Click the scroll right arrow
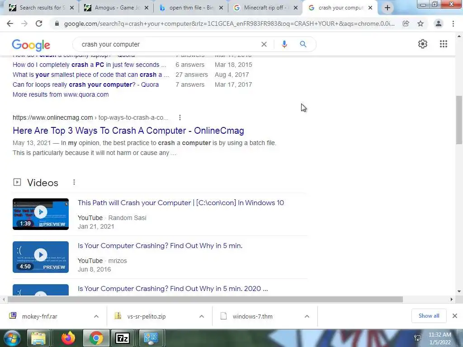 (452, 300)
